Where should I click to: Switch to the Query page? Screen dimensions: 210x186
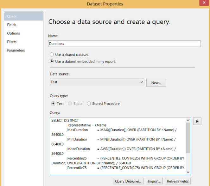12,16
